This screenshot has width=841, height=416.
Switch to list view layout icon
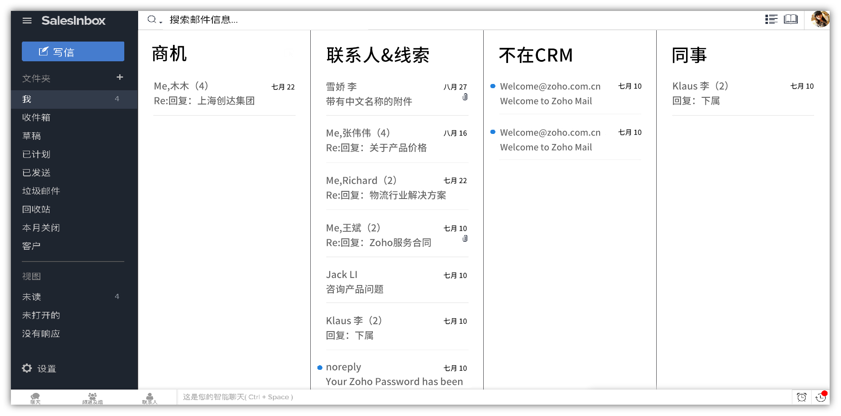[x=771, y=19]
